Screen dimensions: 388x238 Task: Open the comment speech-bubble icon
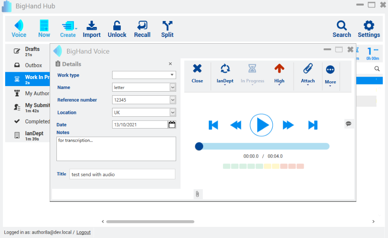(348, 124)
